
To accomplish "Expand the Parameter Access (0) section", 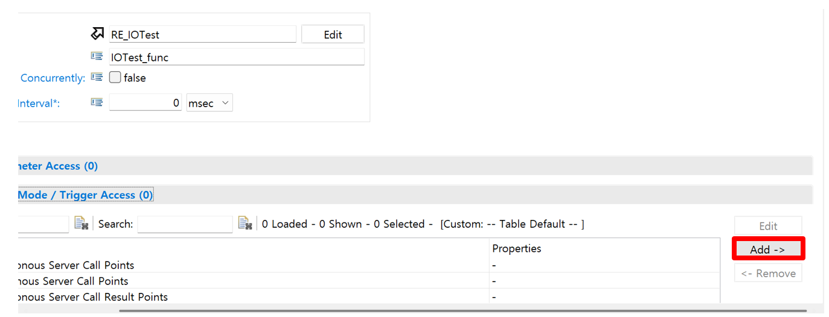I will tap(58, 166).
